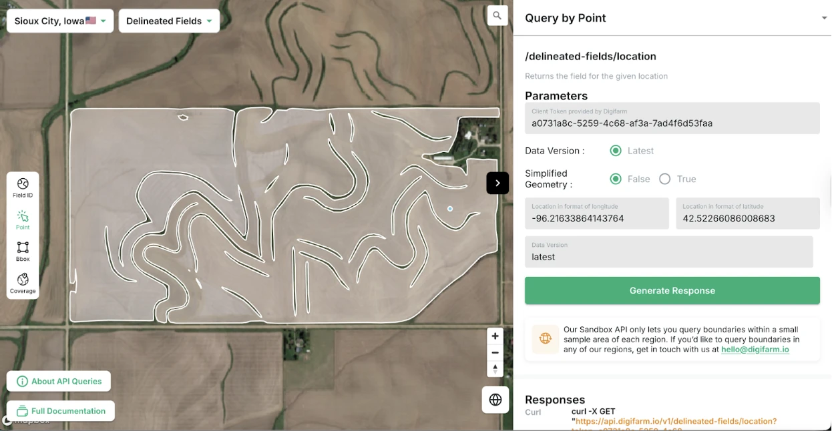This screenshot has width=832, height=431.
Task: Click 'Returns the field for the given location' text
Action: tap(596, 76)
